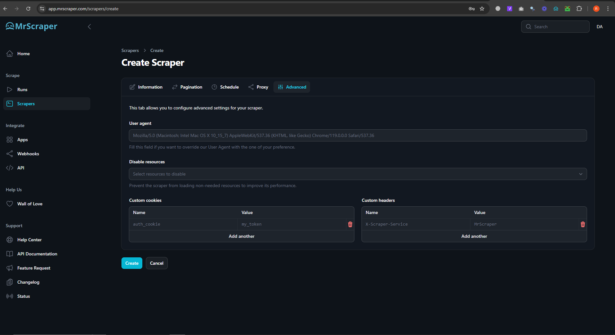
Task: Click the MrScraper logo
Action: 31,26
